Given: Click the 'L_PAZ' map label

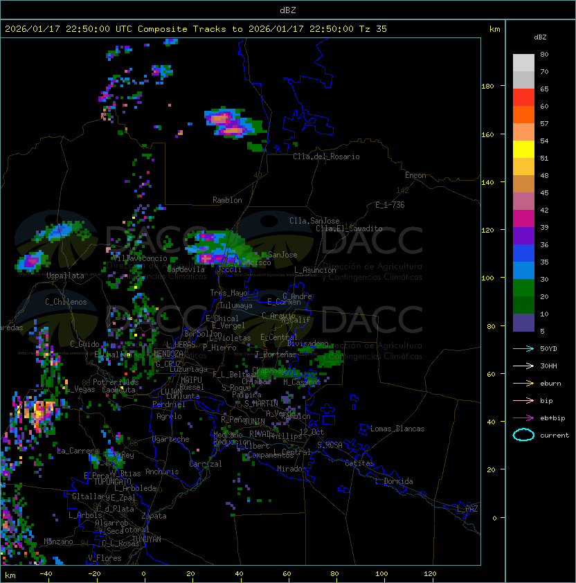Looking at the screenshot, I should (x=467, y=509).
